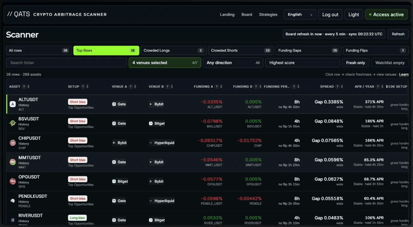Click the Access active button
413x227 pixels.
point(387,14)
